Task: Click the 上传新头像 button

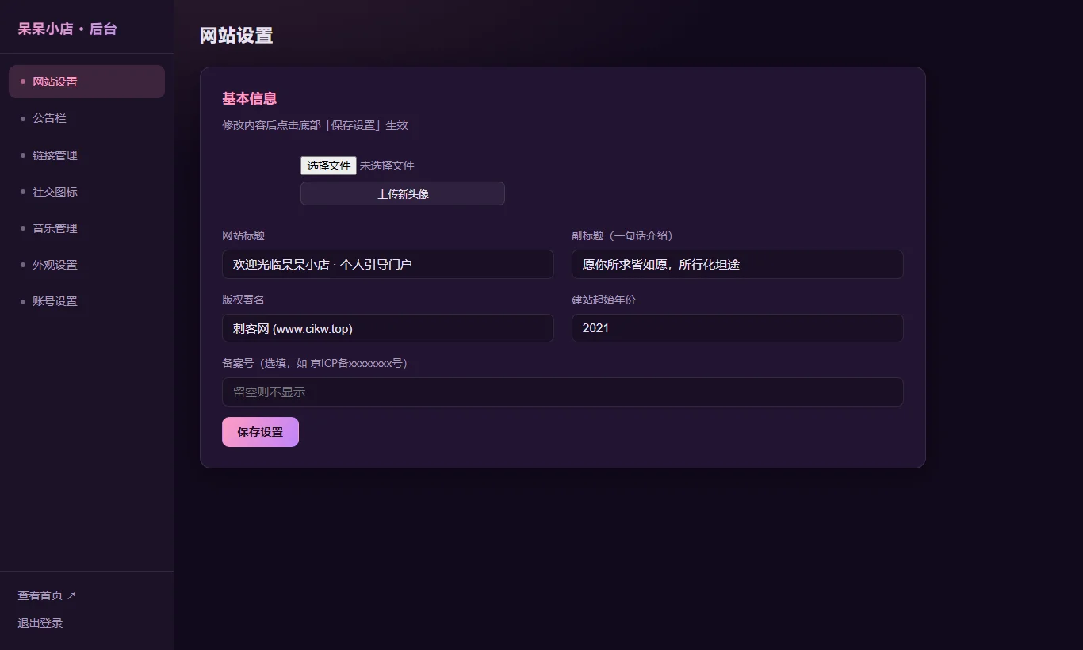Action: 403,193
